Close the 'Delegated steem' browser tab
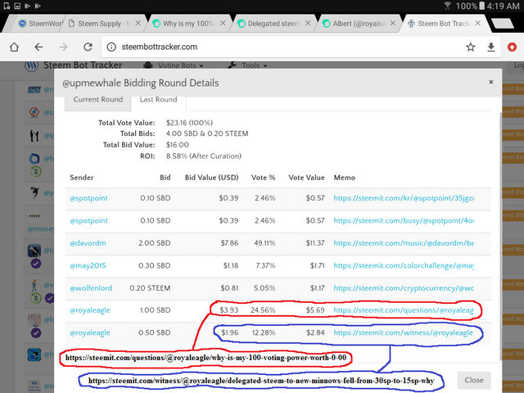This screenshot has width=524, height=393. pos(309,24)
